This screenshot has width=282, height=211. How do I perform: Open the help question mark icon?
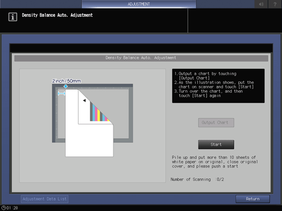pos(275,4)
